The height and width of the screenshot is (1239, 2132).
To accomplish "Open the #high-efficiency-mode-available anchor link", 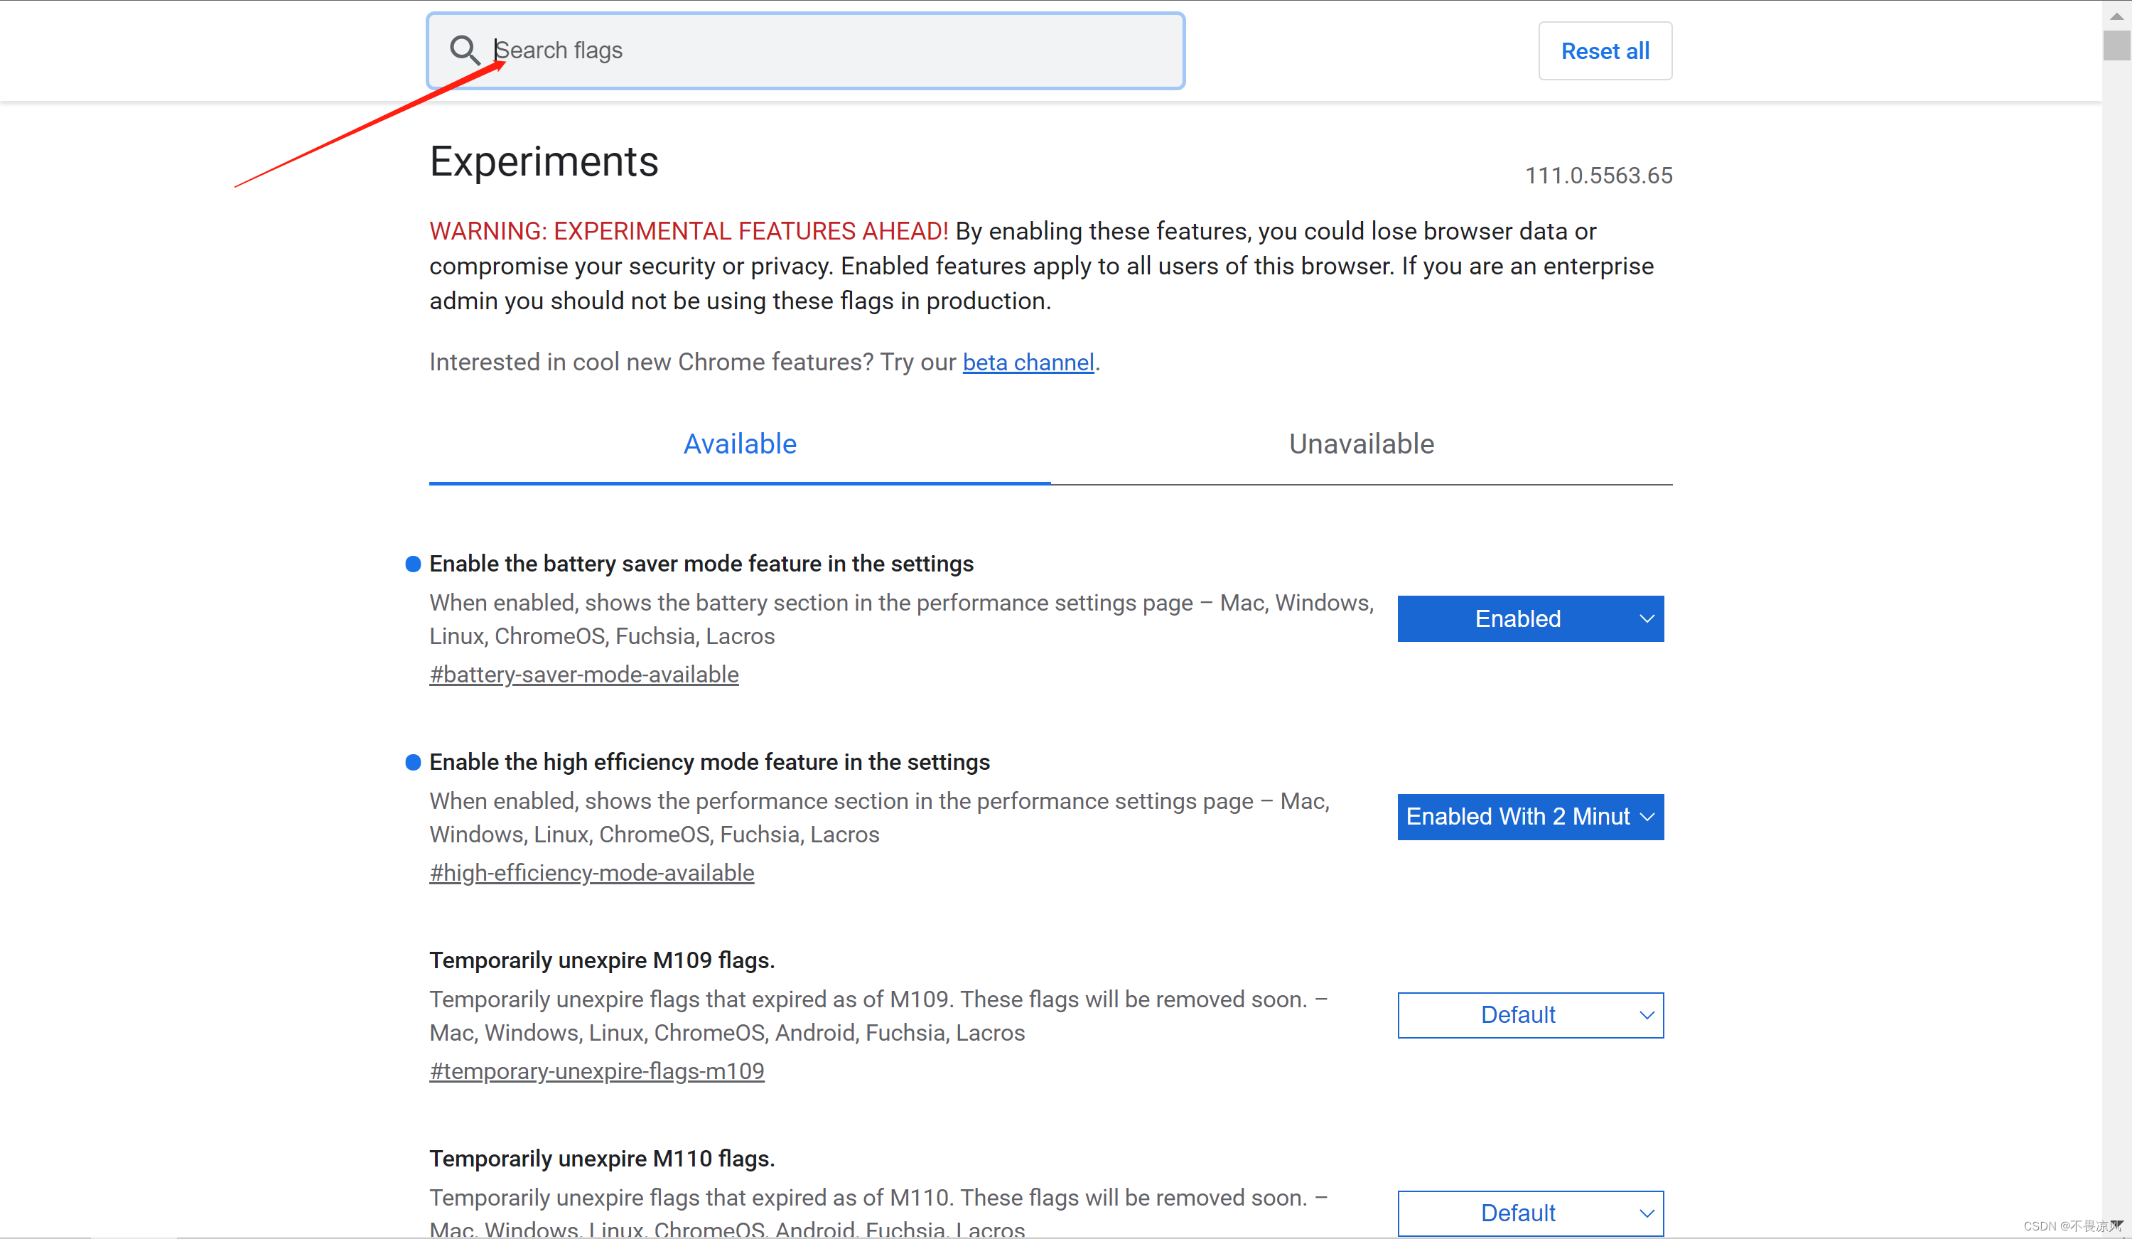I will (591, 872).
